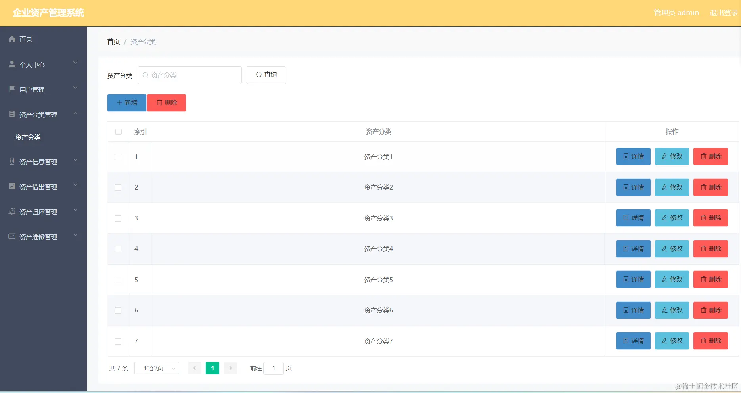Click the pencil icon in row 5 修改 button

tap(665, 279)
